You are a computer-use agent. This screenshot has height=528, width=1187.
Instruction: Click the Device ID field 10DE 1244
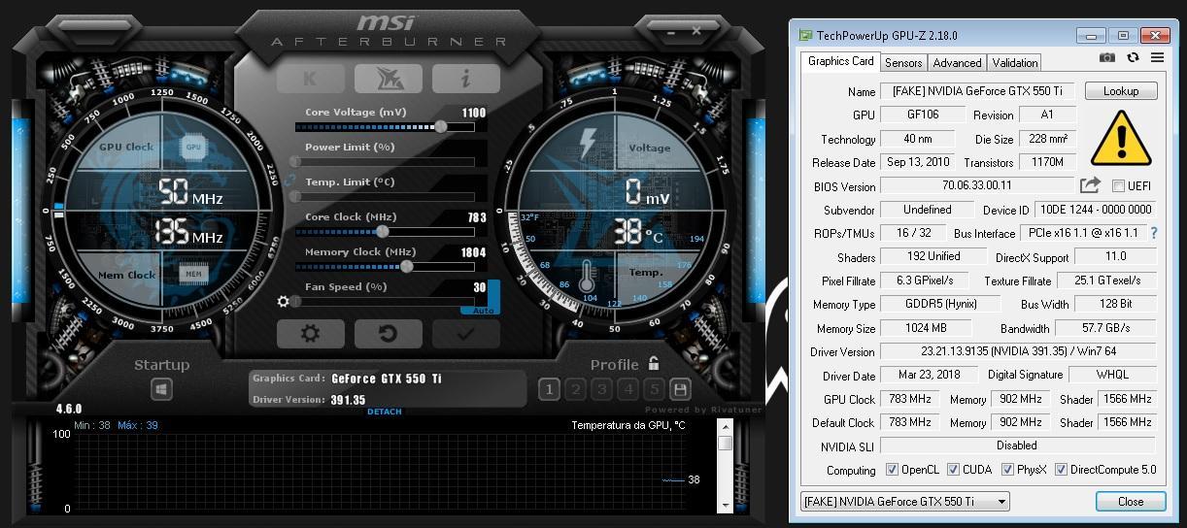coord(1096,210)
